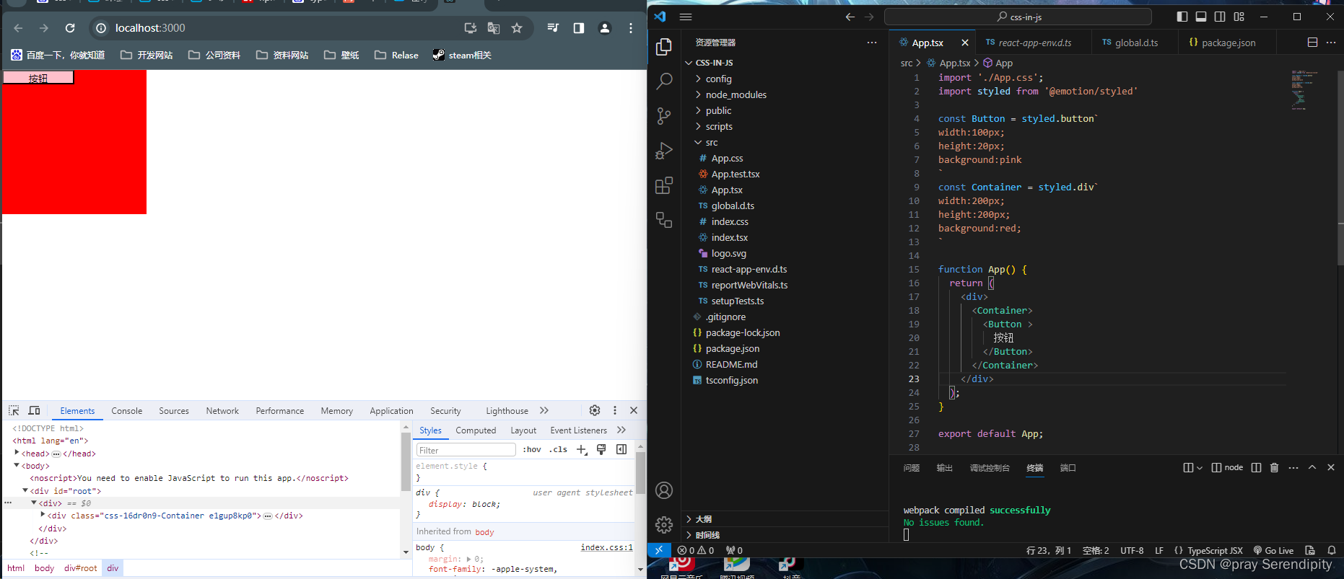
Task: Expand the node_modules folder
Action: click(x=785, y=94)
